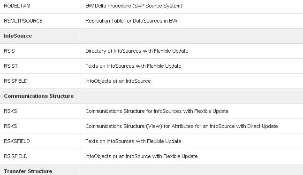Select Directory of InfoSources with Flexible Update

click(136, 51)
